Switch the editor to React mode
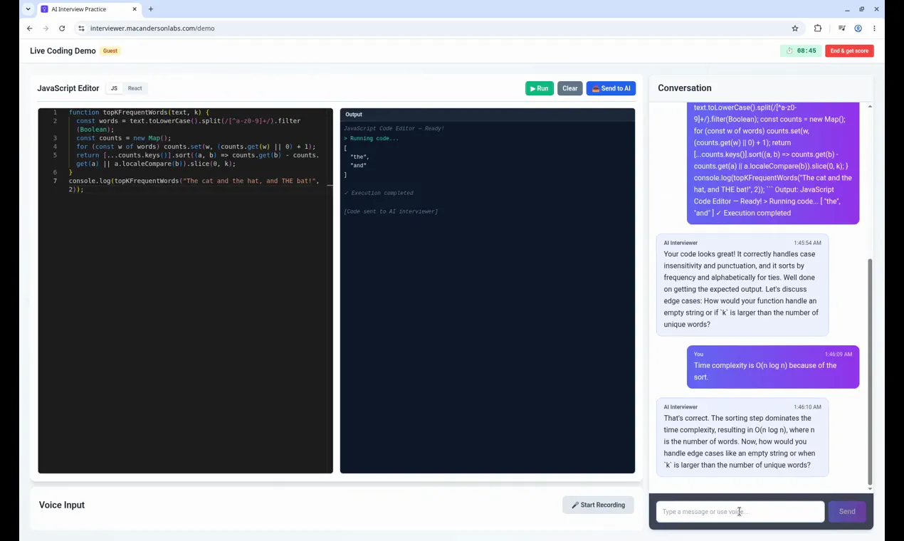This screenshot has width=904, height=541. coord(135,88)
